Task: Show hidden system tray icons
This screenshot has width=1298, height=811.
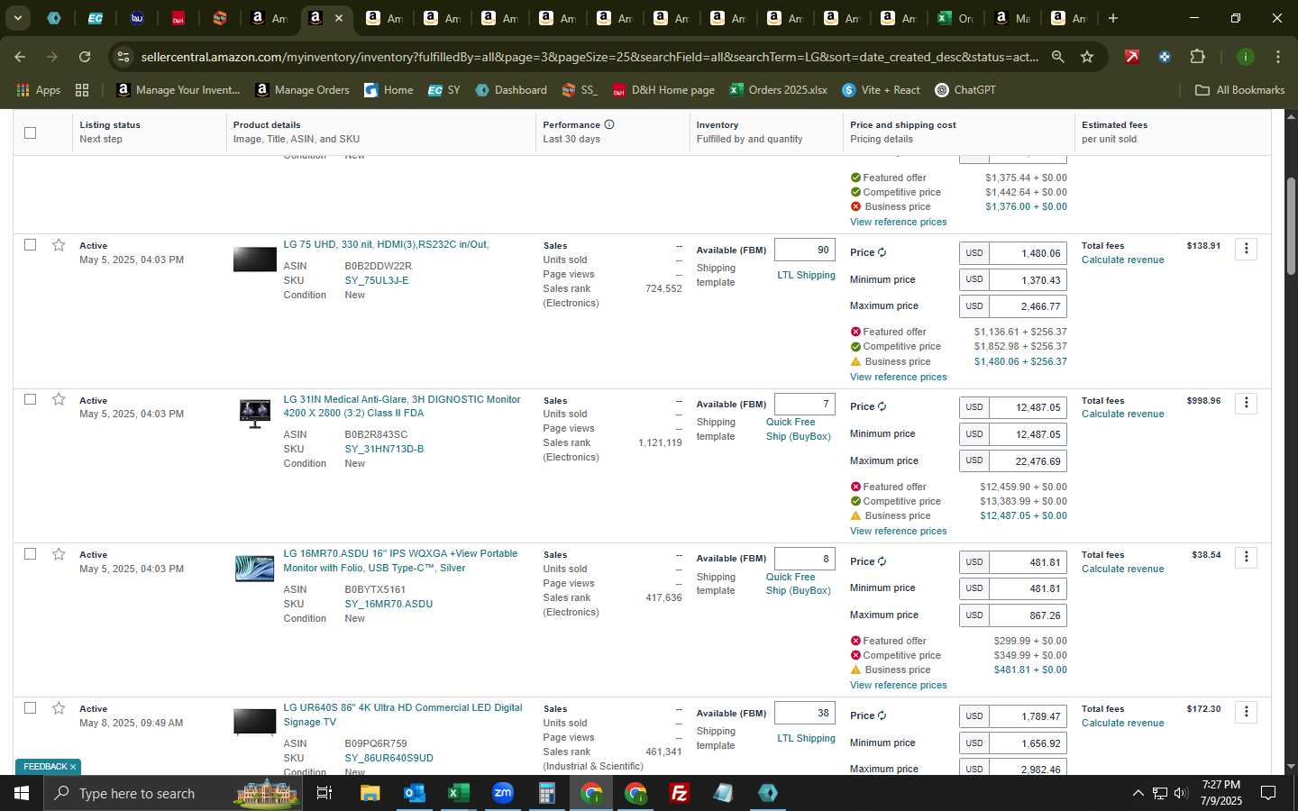Action: click(1138, 793)
